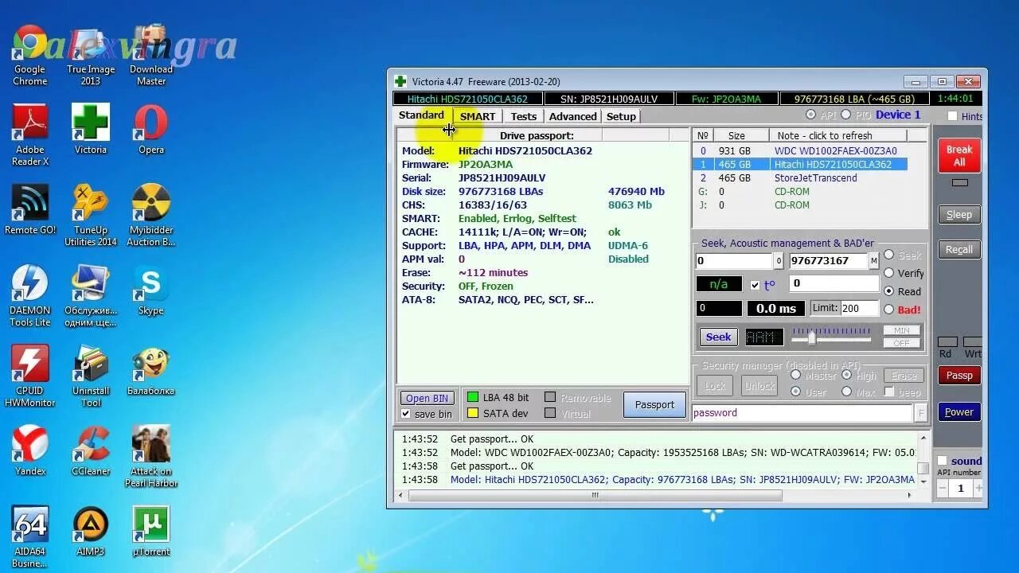This screenshot has height=573, width=1019.
Task: Open Adobe Reader X shortcut
Action: pyautogui.click(x=30, y=135)
